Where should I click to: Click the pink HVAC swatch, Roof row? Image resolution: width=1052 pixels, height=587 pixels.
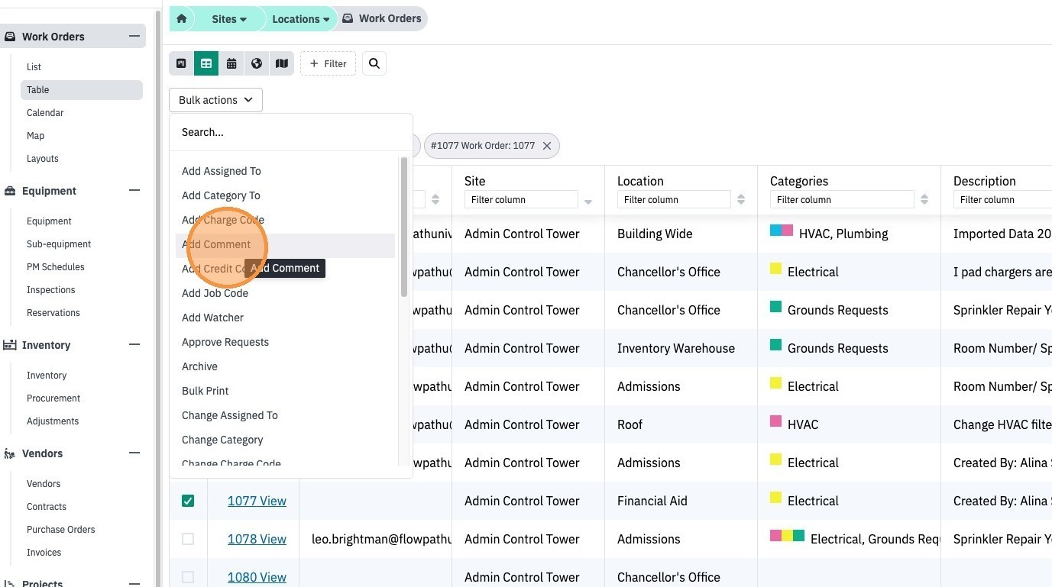(775, 421)
